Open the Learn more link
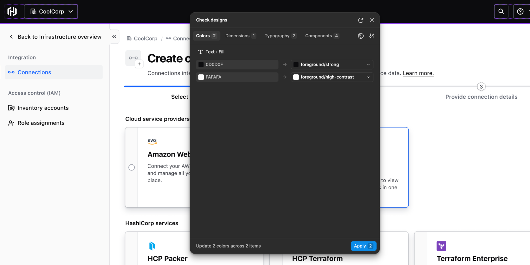530x265 pixels. pyautogui.click(x=418, y=73)
